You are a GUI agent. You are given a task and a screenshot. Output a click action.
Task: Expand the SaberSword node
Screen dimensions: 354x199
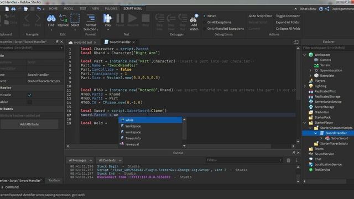tap(321, 138)
